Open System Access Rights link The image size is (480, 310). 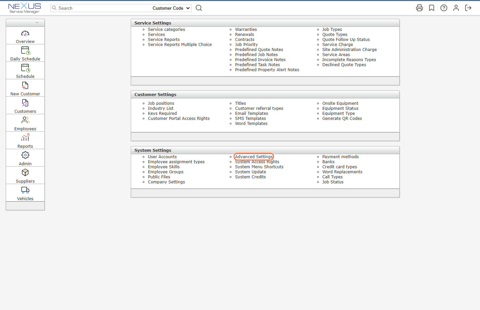tap(257, 162)
